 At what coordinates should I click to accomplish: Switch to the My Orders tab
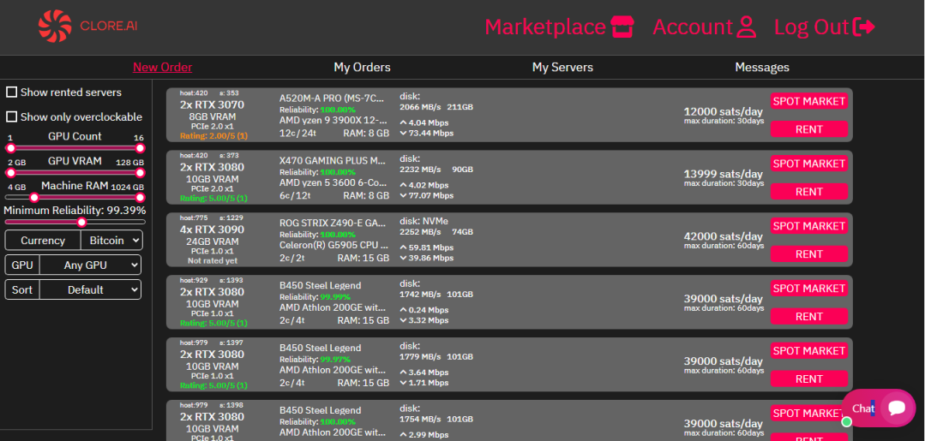(363, 67)
